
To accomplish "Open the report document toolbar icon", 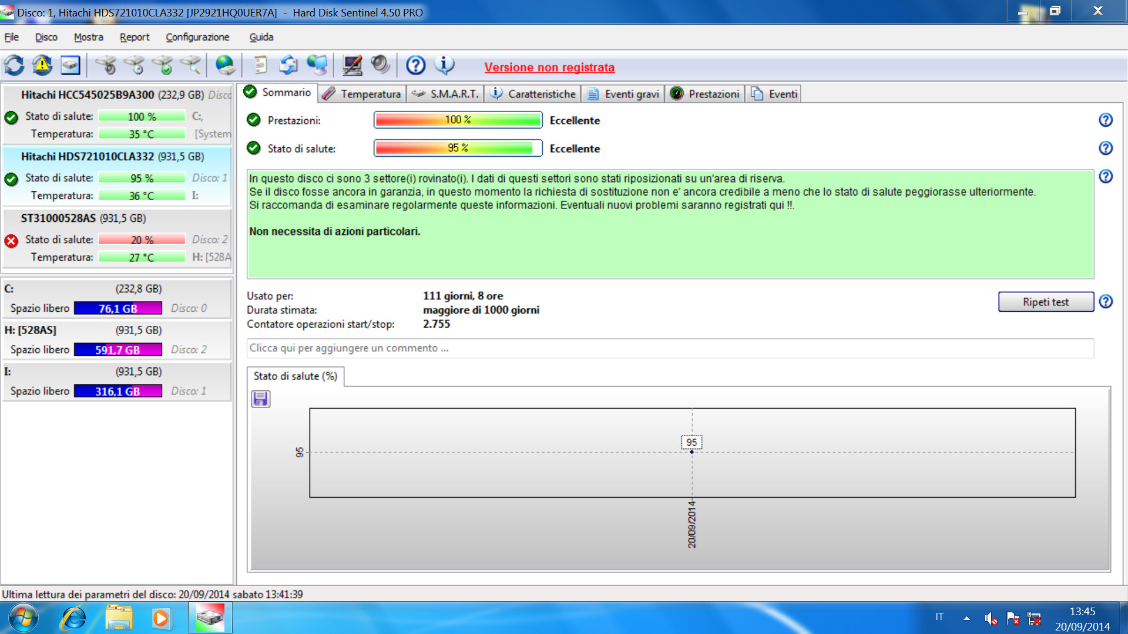I will coord(260,65).
